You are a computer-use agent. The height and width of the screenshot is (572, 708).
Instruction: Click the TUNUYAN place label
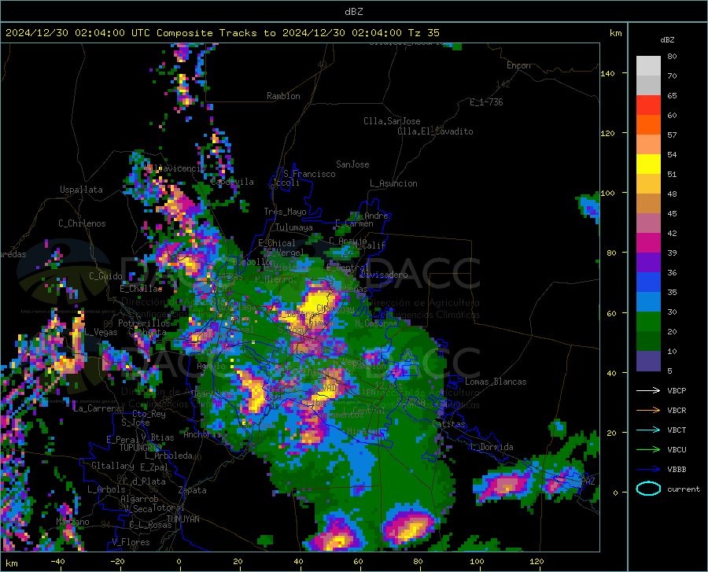pos(183,519)
